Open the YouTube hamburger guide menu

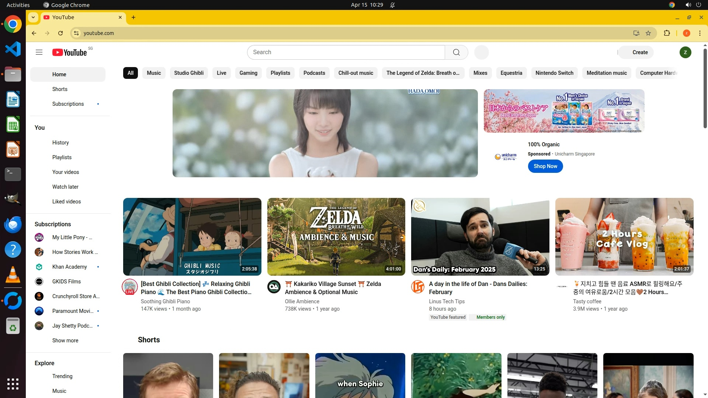coord(39,52)
